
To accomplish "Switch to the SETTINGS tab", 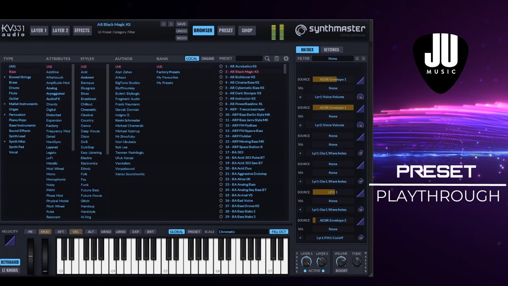I will click(331, 50).
